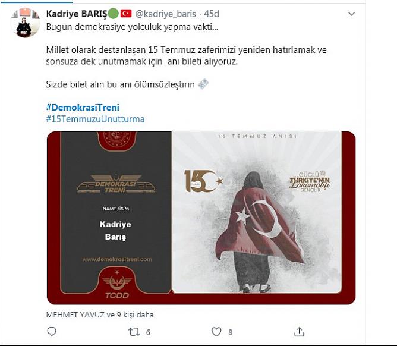Click the ticket emoji in tweet text

(203, 84)
